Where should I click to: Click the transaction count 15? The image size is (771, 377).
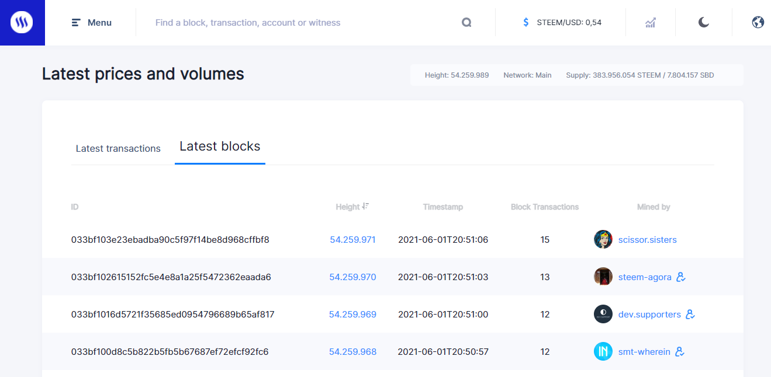pos(545,240)
